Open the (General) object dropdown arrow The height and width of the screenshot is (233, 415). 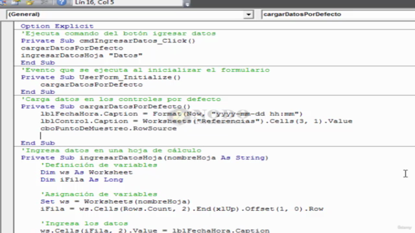(248, 14)
